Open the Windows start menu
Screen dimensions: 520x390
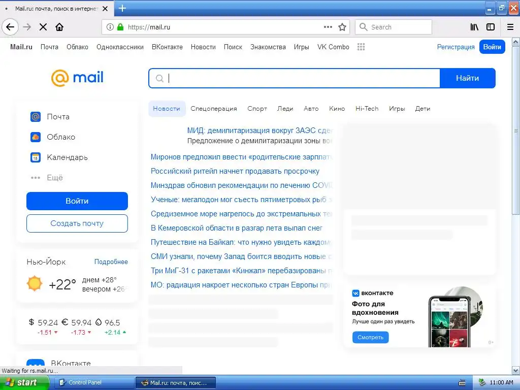(24, 382)
